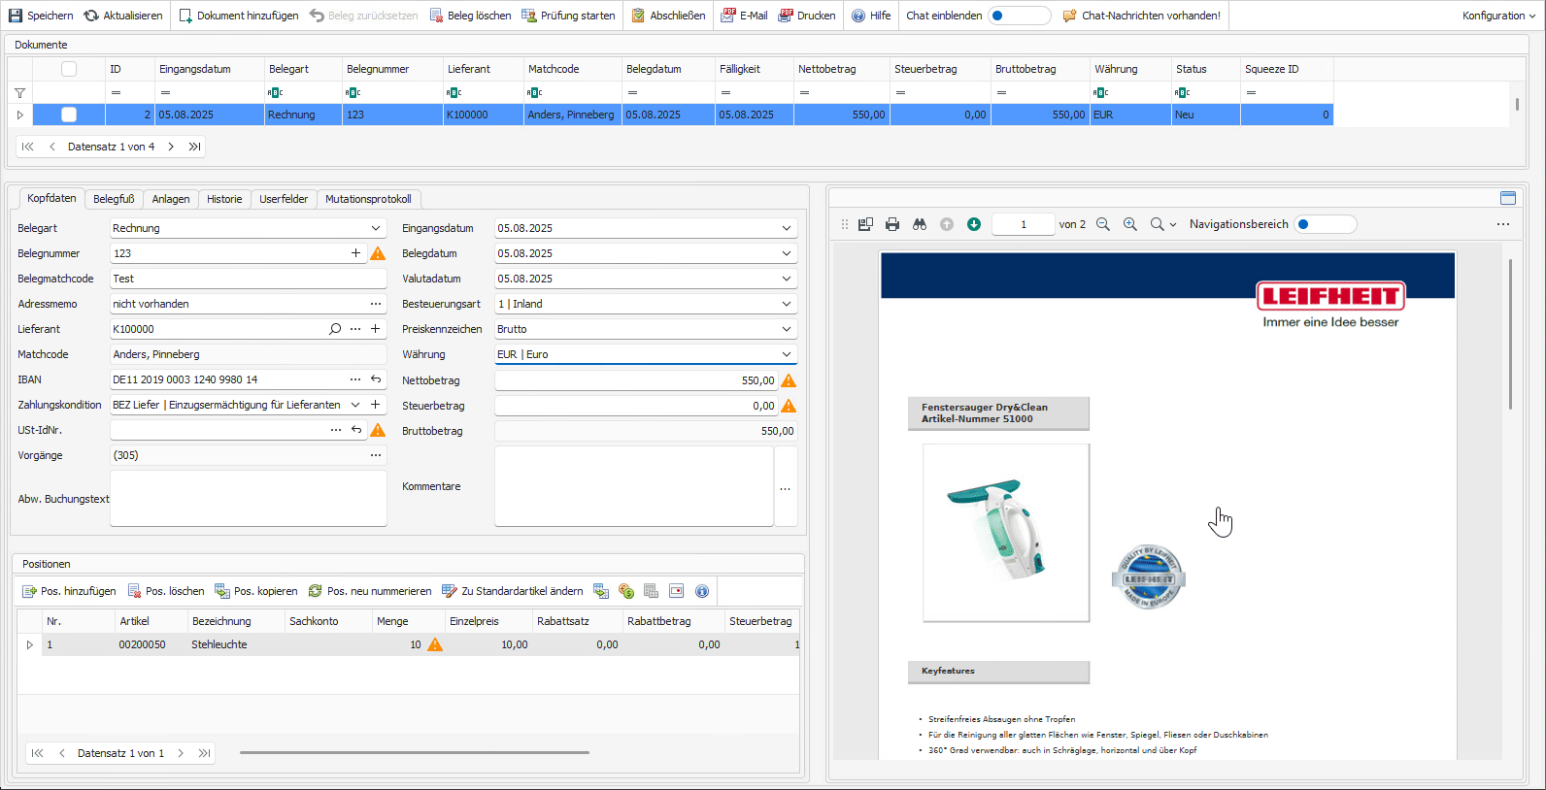Check the checkbox in the document row
The width and height of the screenshot is (1546, 790).
click(x=69, y=115)
